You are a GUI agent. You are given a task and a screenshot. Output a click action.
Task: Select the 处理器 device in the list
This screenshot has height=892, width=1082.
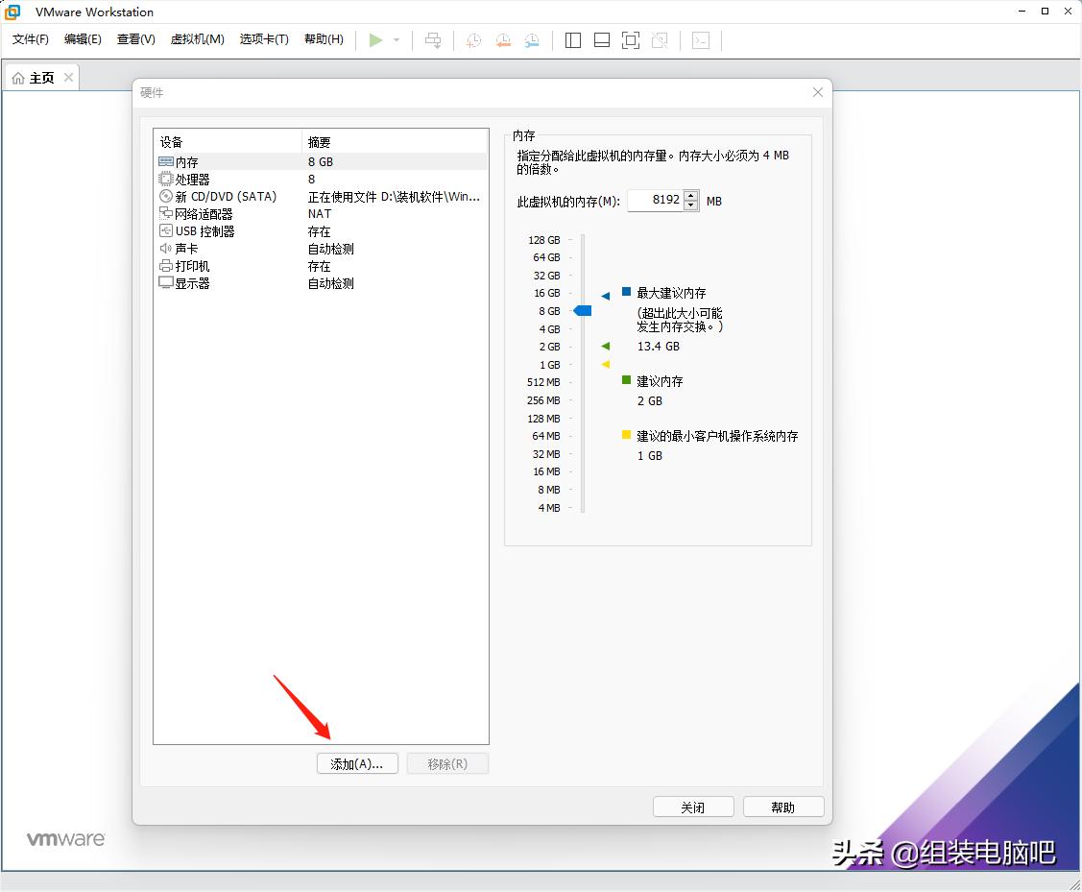pos(192,179)
